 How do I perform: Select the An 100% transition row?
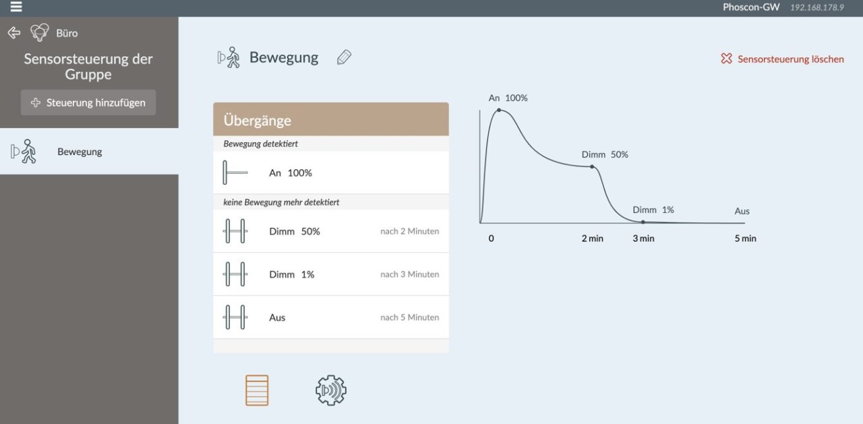point(330,173)
